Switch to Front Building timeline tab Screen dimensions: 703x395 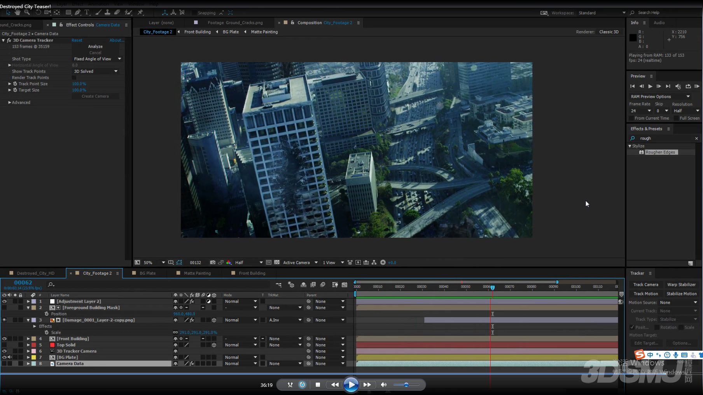(252, 273)
